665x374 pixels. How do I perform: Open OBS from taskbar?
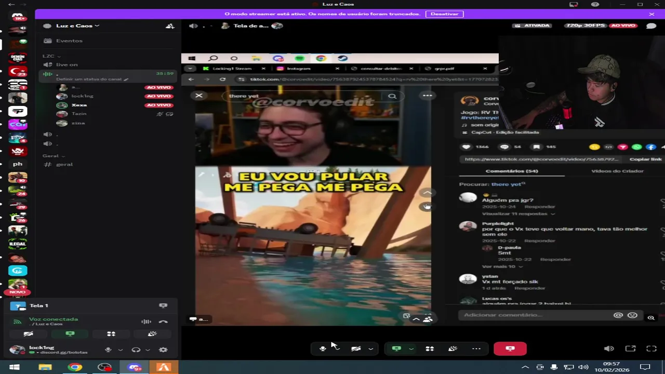coord(105,367)
